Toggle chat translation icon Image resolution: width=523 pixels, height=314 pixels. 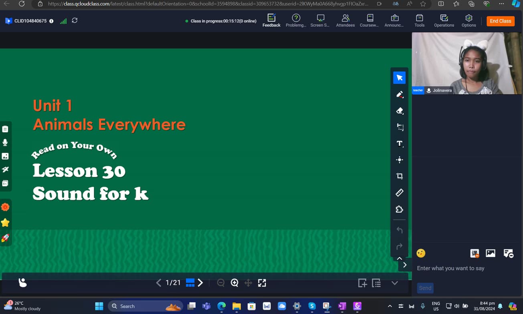(475, 253)
